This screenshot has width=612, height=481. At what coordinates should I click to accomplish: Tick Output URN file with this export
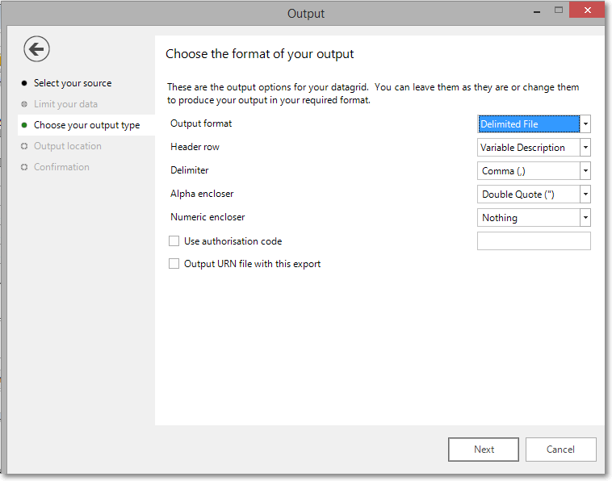(x=174, y=264)
